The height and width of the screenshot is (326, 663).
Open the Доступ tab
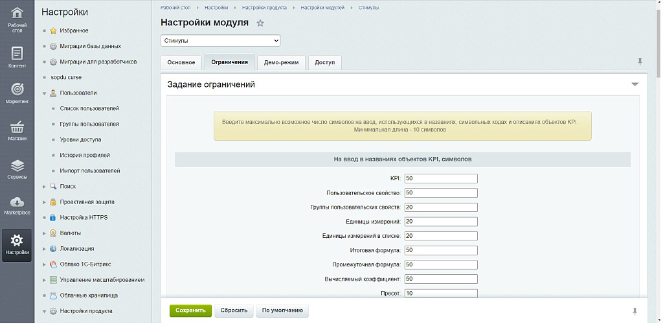[x=324, y=63]
